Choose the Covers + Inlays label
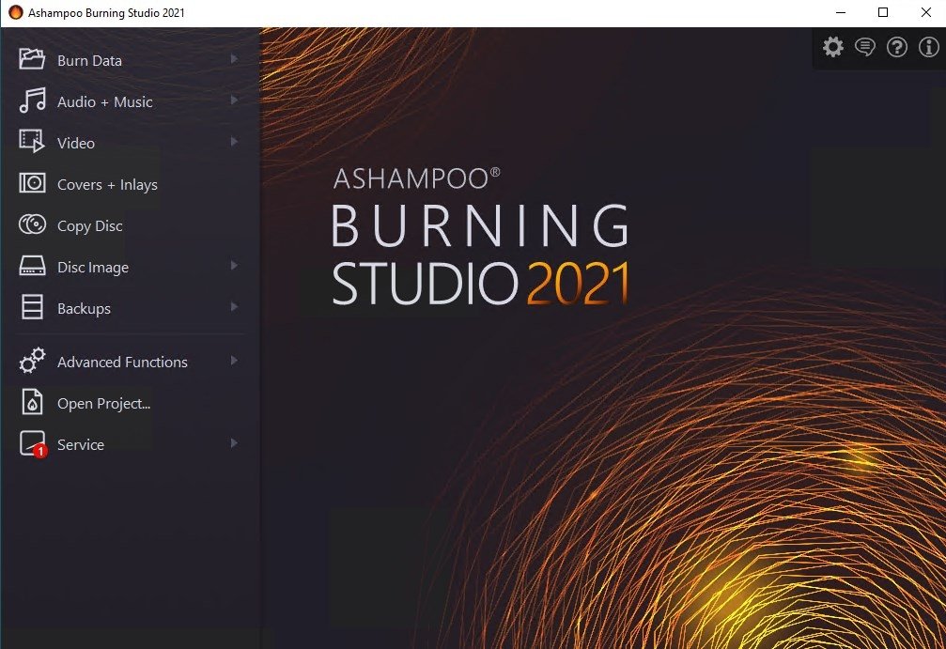Screen dimensions: 946x649 [x=107, y=185]
